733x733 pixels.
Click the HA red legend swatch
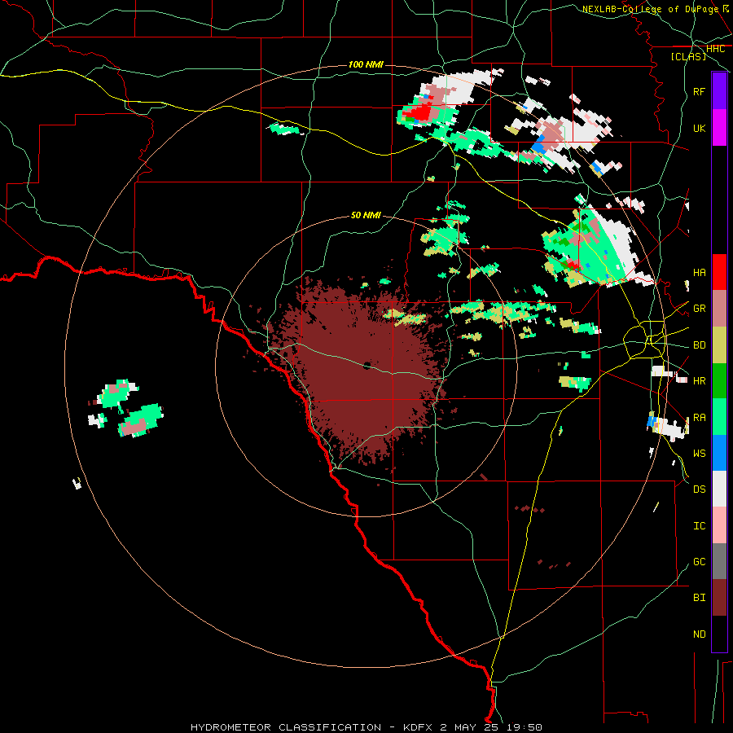click(719, 272)
